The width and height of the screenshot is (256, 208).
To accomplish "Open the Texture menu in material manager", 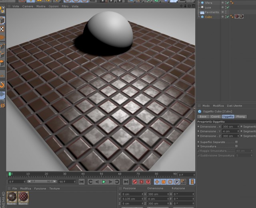I will point(54,188).
